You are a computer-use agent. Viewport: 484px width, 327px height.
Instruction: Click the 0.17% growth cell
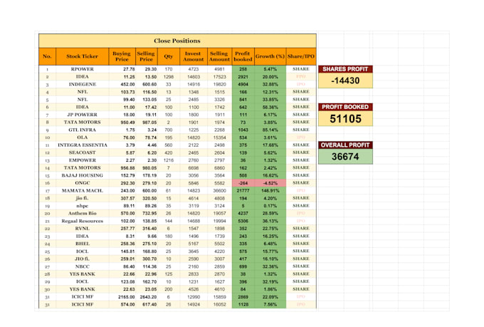pos(270,206)
